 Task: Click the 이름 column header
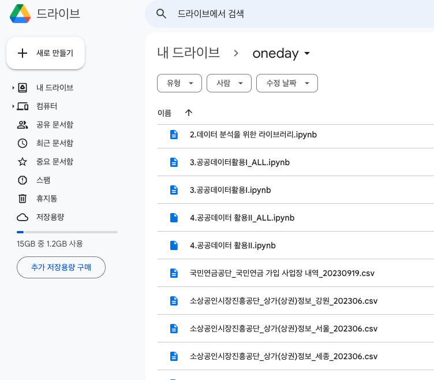pyautogui.click(x=164, y=113)
